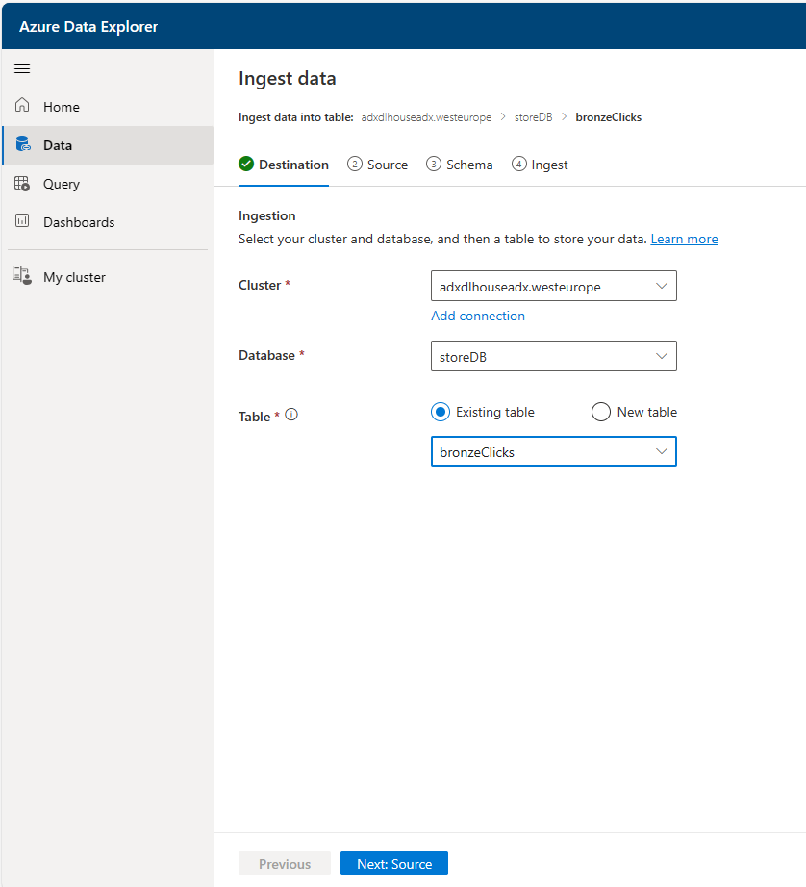Switch to the Source step tab
806x887 pixels.
tap(377, 165)
